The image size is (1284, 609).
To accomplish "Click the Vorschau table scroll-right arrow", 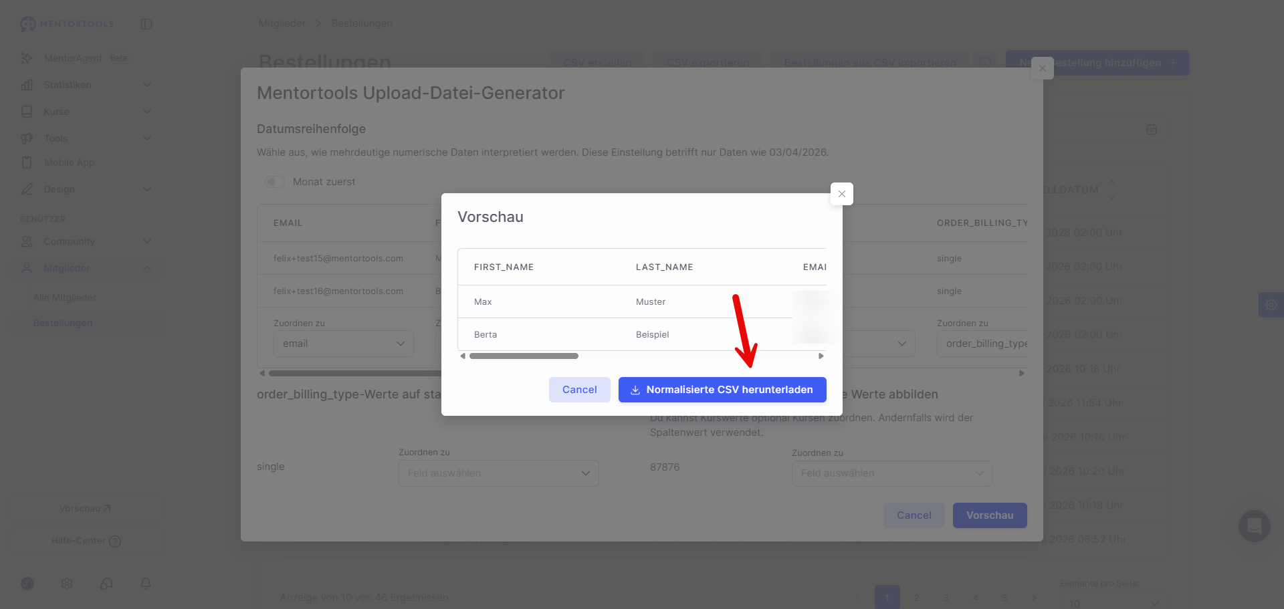I will click(x=821, y=356).
